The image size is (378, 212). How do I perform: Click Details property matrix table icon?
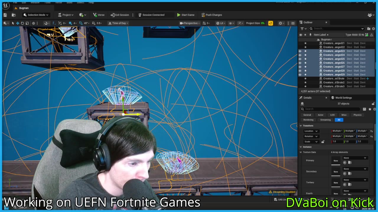pos(364,109)
